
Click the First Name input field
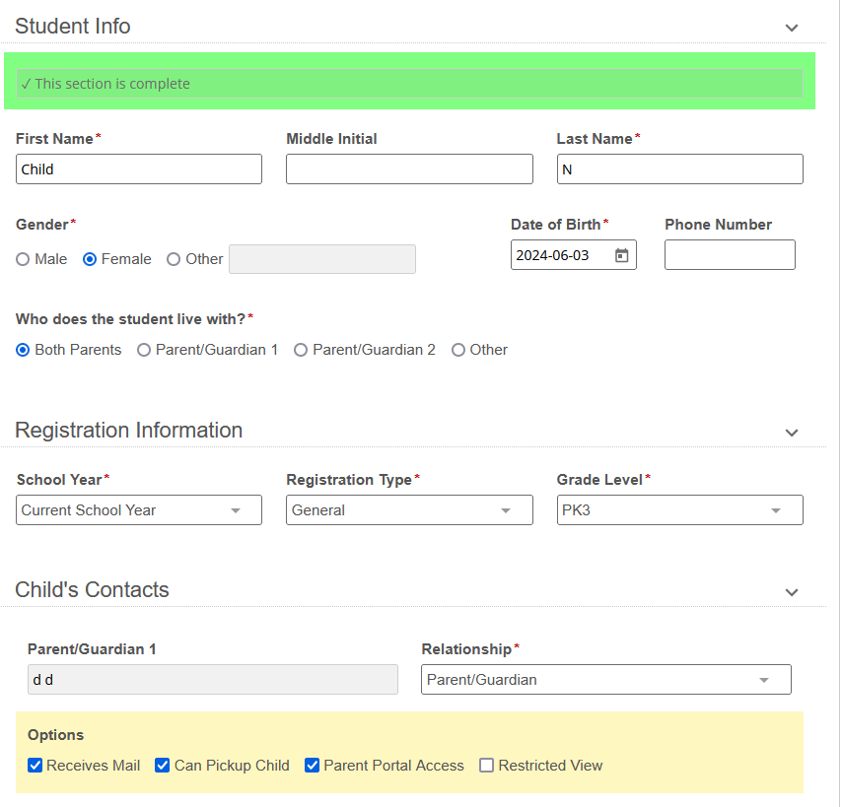click(x=139, y=169)
